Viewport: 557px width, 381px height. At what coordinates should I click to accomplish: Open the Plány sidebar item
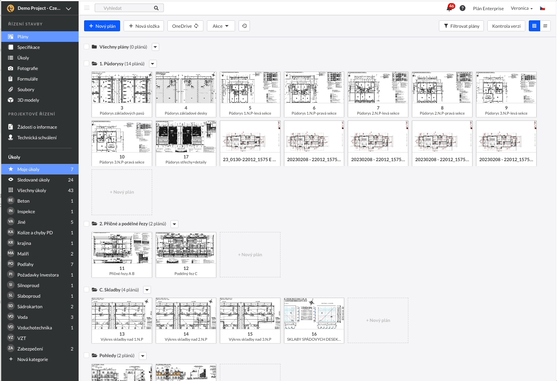click(40, 36)
